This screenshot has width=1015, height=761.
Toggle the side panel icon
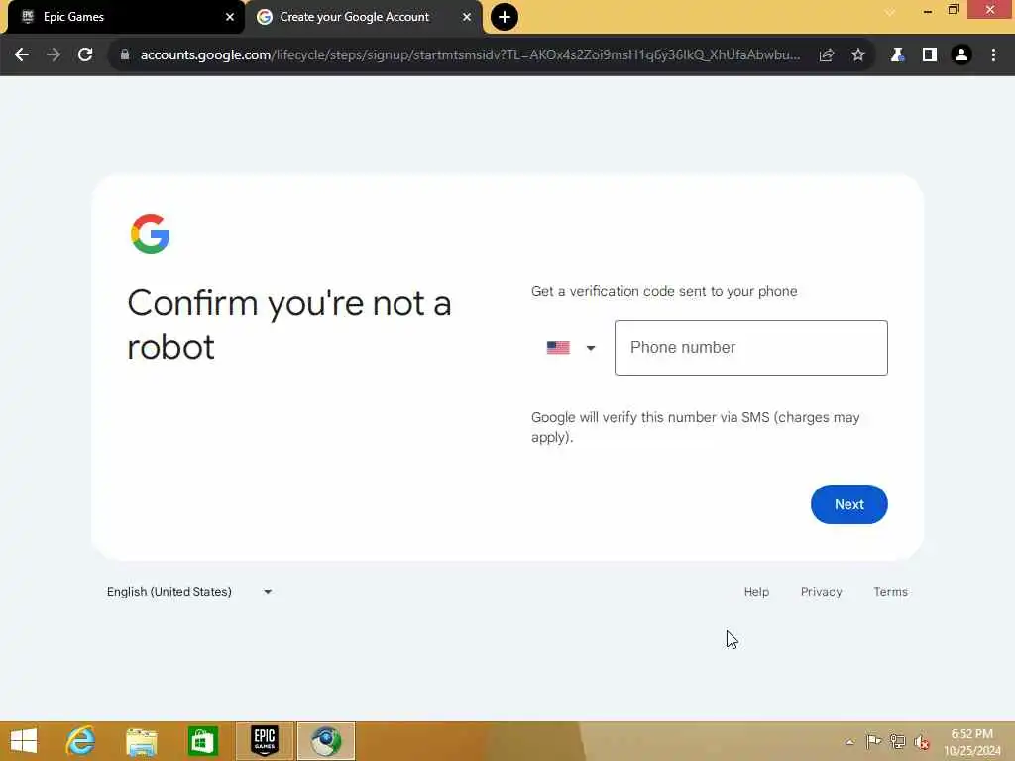(x=930, y=55)
